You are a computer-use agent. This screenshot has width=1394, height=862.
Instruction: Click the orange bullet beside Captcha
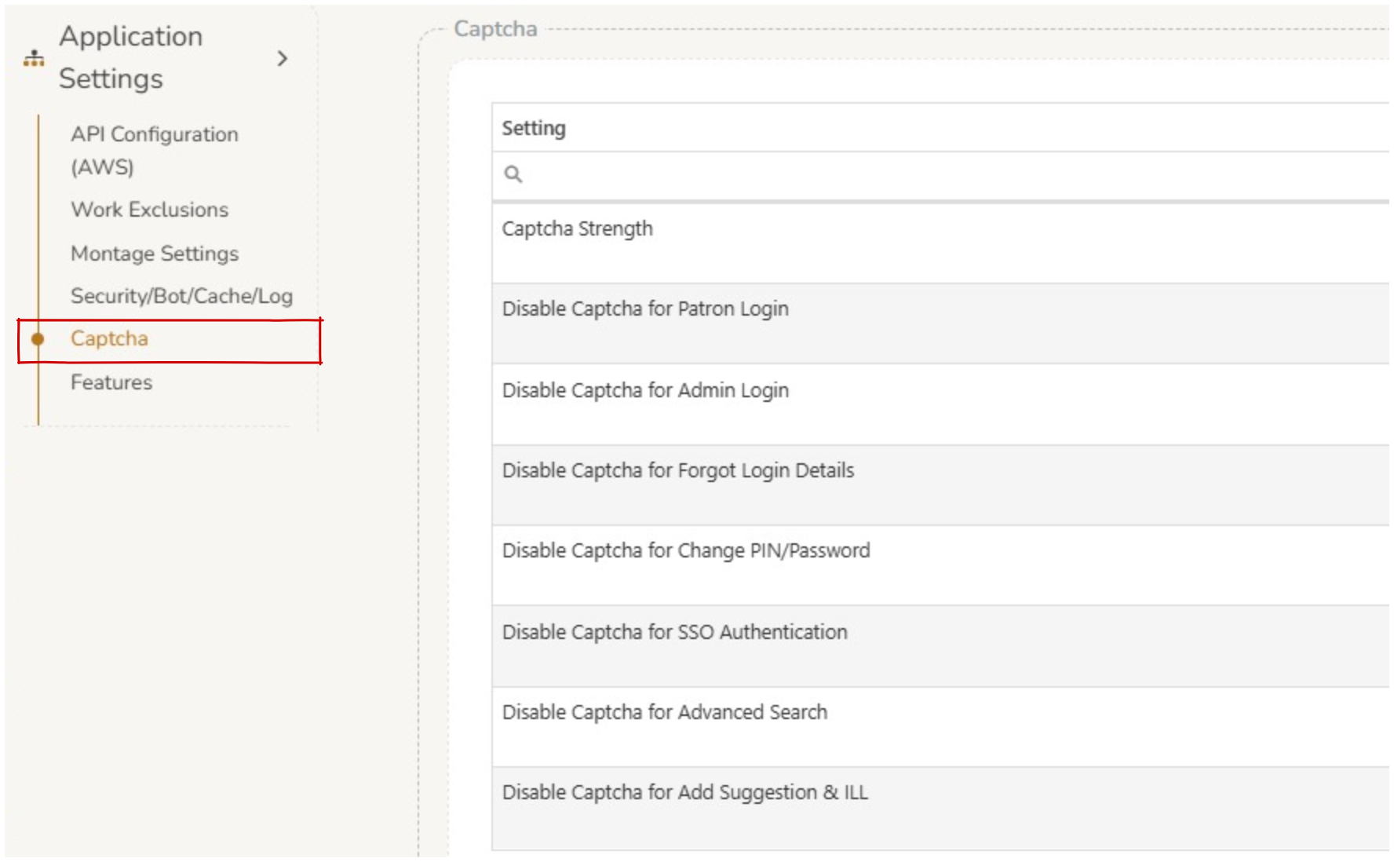click(x=38, y=339)
